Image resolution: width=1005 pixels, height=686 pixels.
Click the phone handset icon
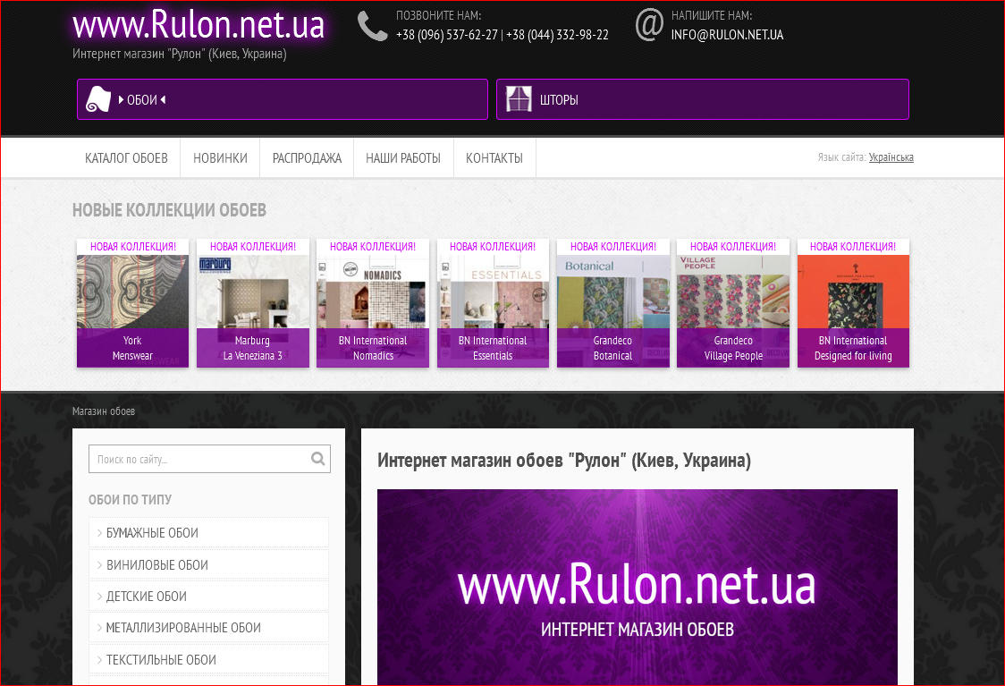coord(372,26)
